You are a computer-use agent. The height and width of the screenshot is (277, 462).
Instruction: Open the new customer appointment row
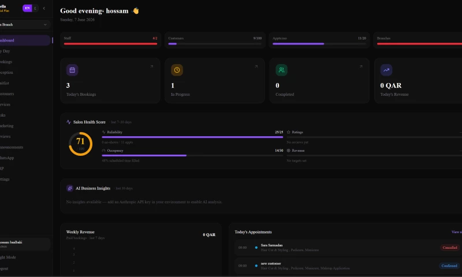(348, 266)
